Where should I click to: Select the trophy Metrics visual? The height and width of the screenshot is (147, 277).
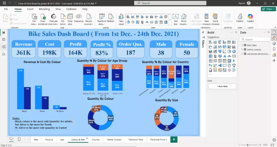click(234, 65)
